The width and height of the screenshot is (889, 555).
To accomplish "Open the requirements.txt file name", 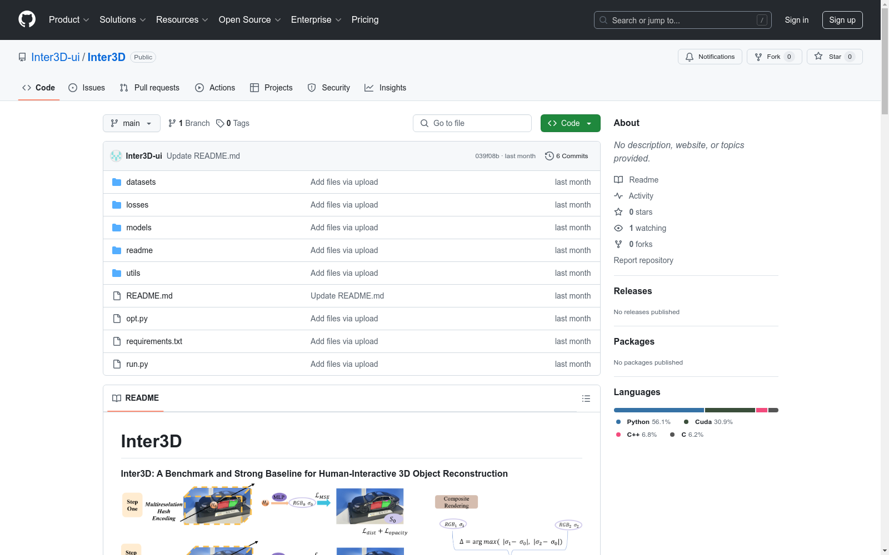I will [154, 341].
